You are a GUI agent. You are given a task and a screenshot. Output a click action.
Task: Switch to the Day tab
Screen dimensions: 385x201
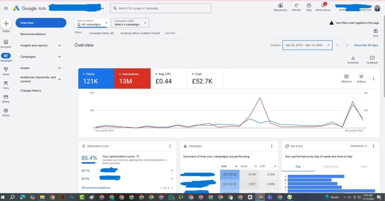point(298,166)
